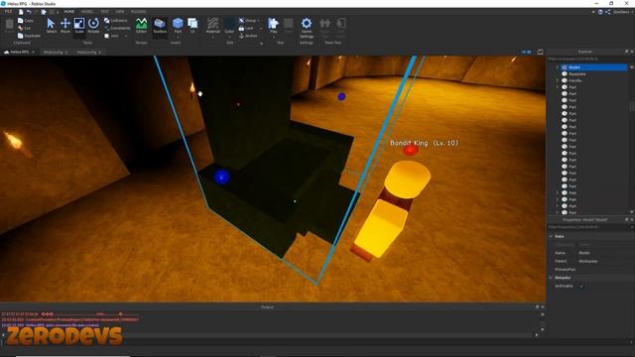Screen dimensions: 635x357
Task: Toggle Constraints in Tools group
Action: pyautogui.click(x=117, y=28)
